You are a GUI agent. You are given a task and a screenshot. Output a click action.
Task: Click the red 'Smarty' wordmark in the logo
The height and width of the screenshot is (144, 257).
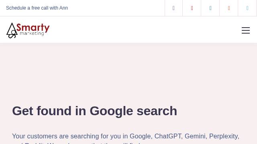[33, 28]
